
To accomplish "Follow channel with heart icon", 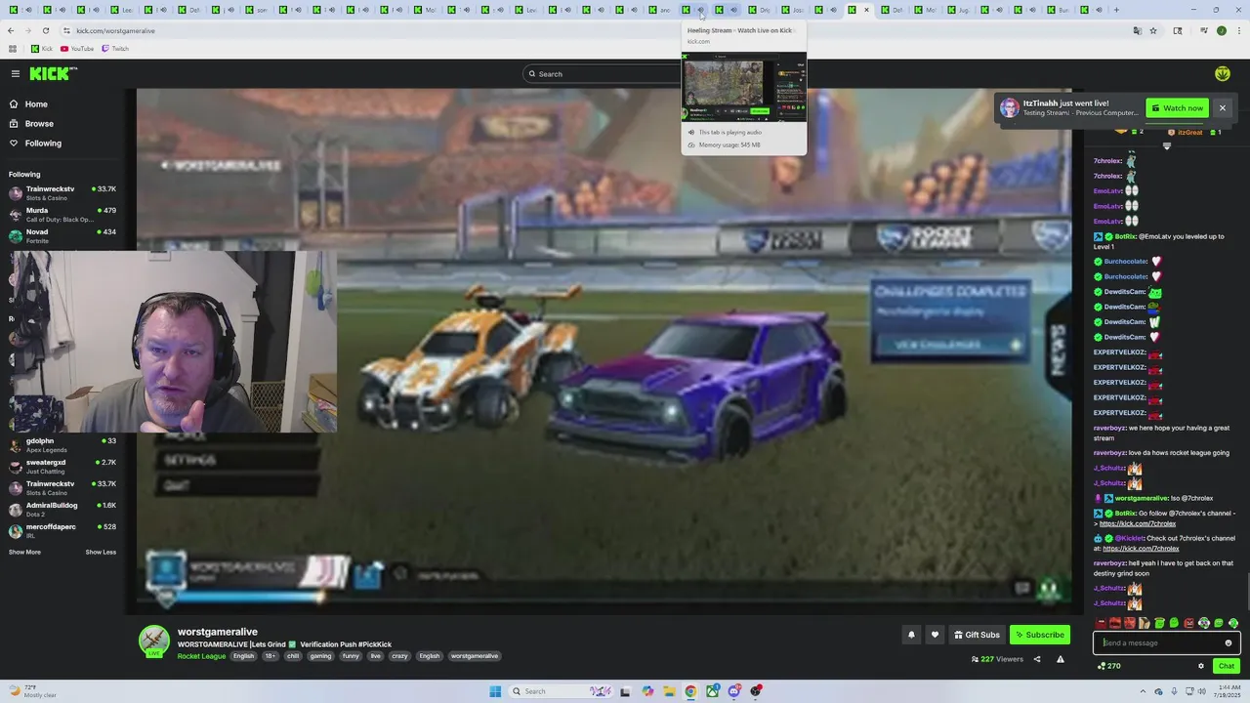I will [x=935, y=635].
